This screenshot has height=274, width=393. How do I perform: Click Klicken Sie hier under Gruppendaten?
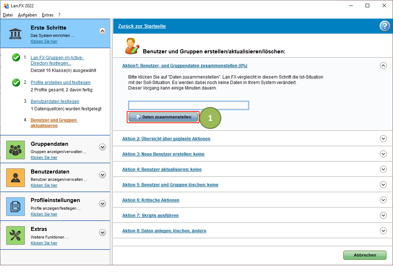44,157
